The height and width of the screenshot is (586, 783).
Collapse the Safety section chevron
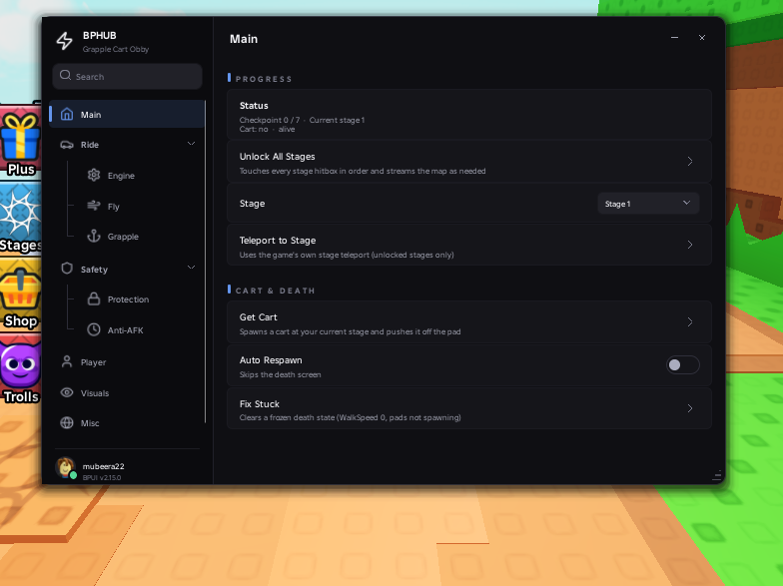[192, 268]
